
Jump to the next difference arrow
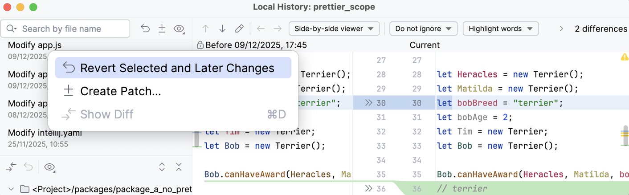click(222, 28)
